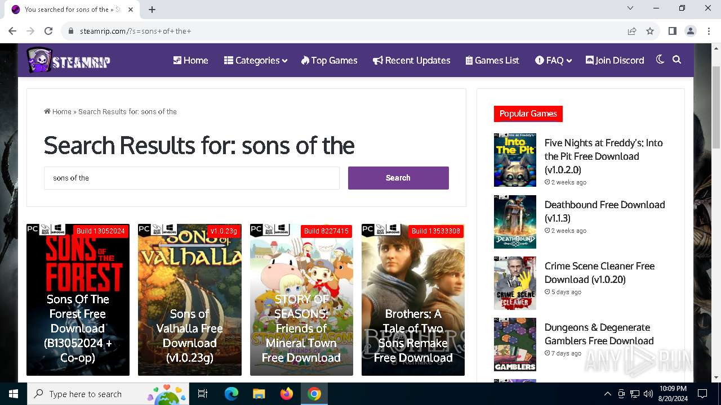The height and width of the screenshot is (405, 721).
Task: Open the clock showing 10:09 PM
Action: click(x=673, y=394)
